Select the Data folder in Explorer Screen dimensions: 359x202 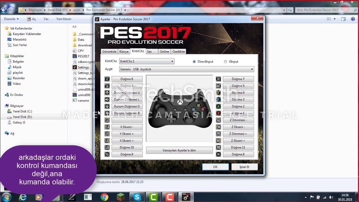(x=81, y=40)
